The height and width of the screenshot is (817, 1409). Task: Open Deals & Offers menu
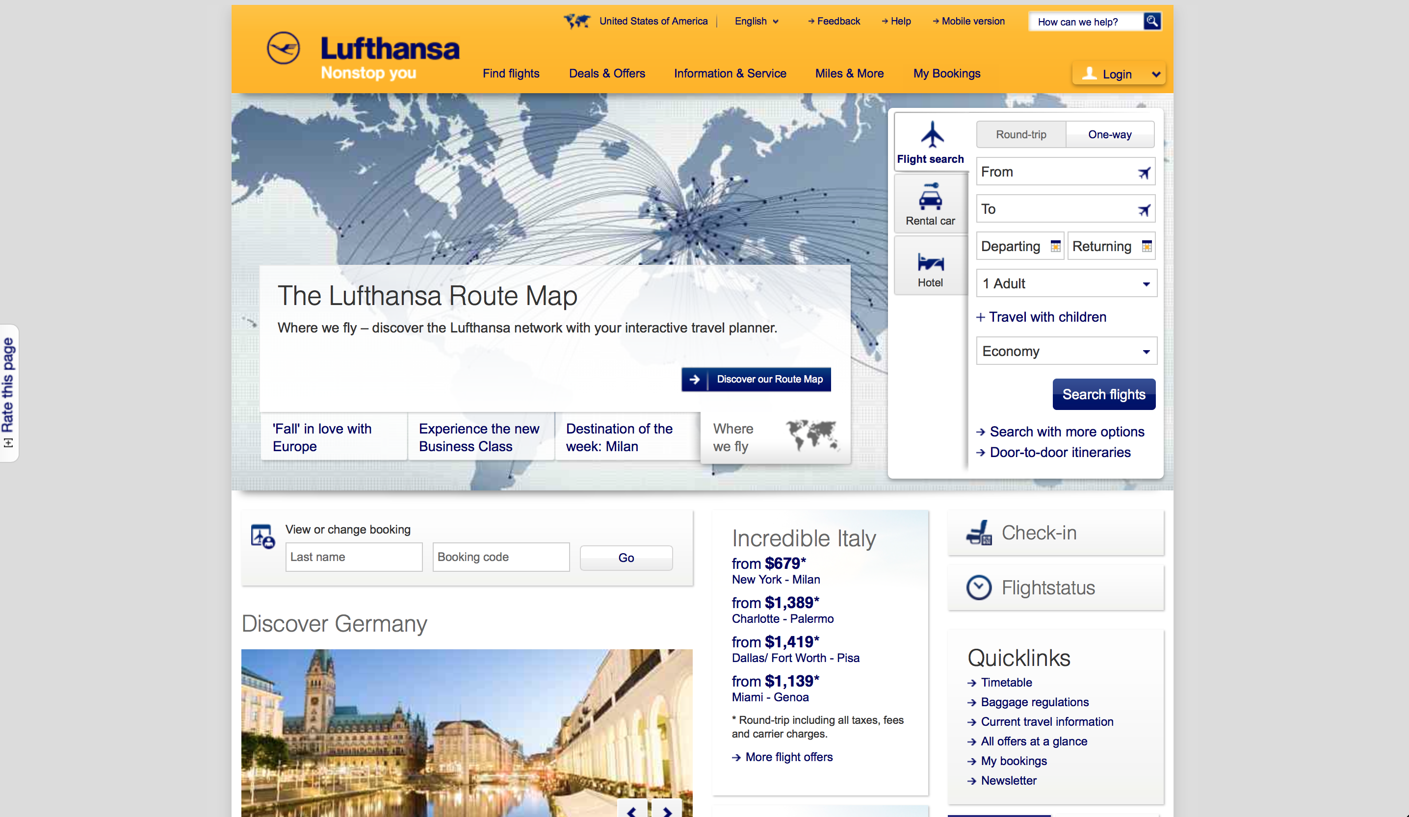pyautogui.click(x=607, y=74)
